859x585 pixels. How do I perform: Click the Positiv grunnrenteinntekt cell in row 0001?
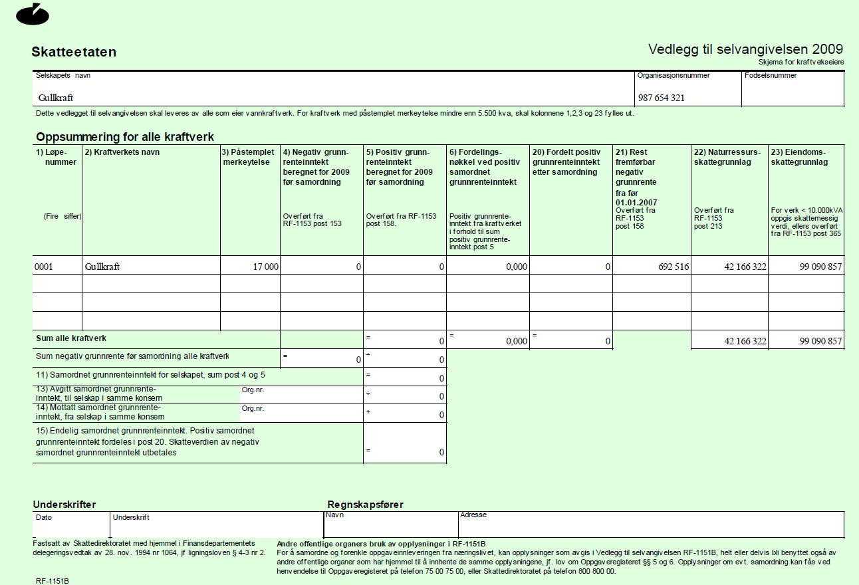pos(405,265)
